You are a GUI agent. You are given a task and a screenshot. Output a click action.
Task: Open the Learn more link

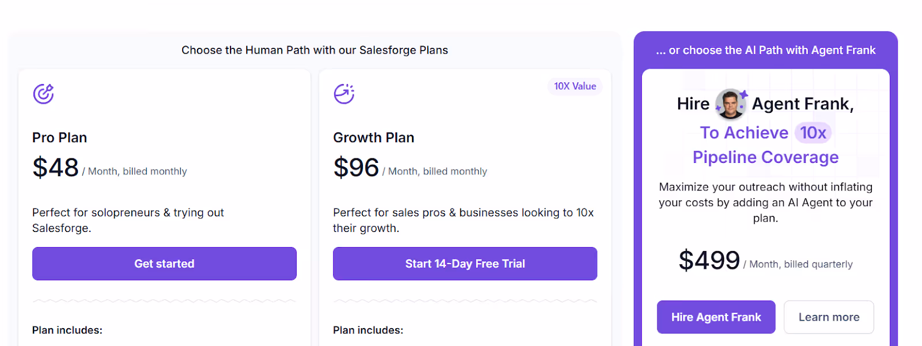click(828, 317)
